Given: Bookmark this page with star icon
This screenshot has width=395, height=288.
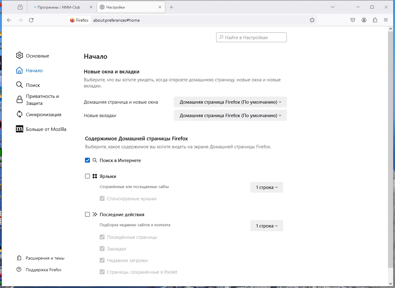Looking at the screenshot, I should coord(312,20).
